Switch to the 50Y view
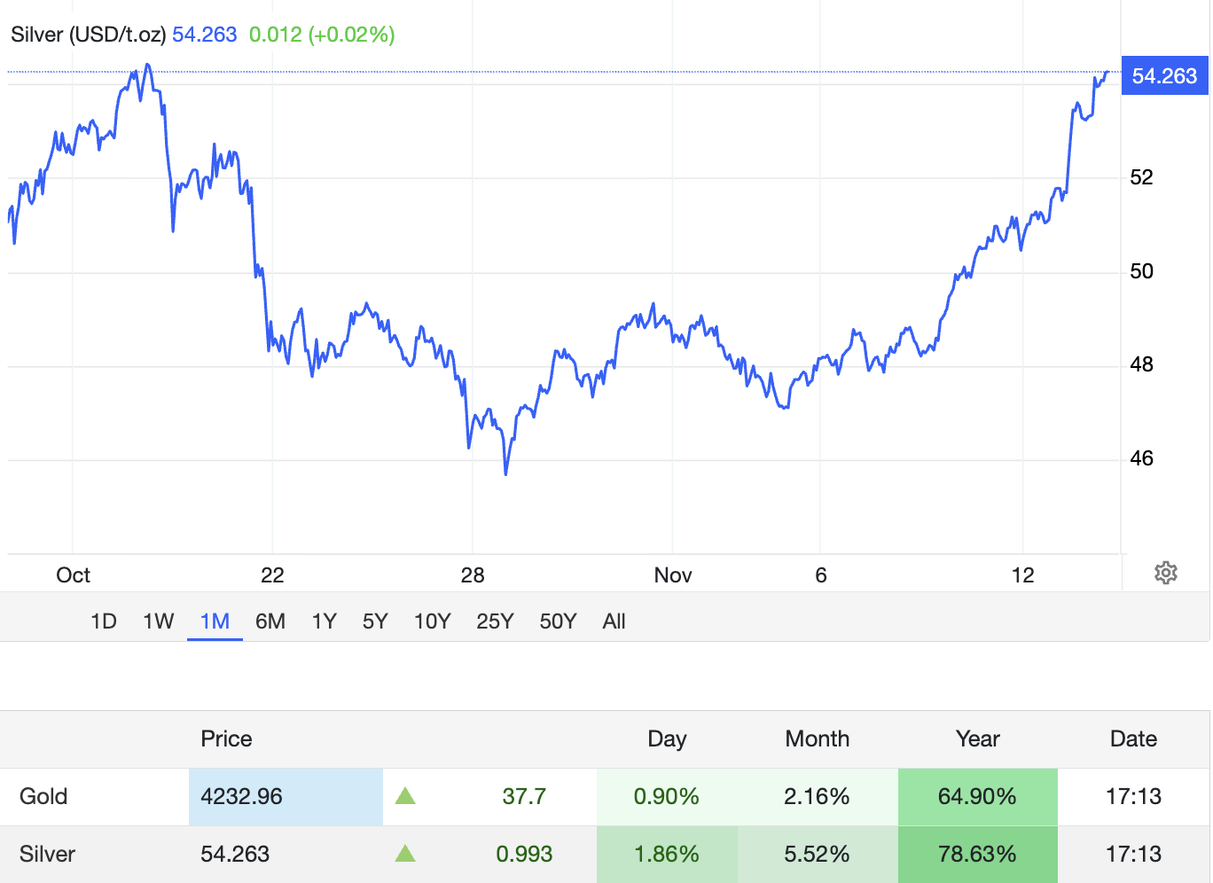Screen dimensions: 1213x883 click(x=558, y=621)
